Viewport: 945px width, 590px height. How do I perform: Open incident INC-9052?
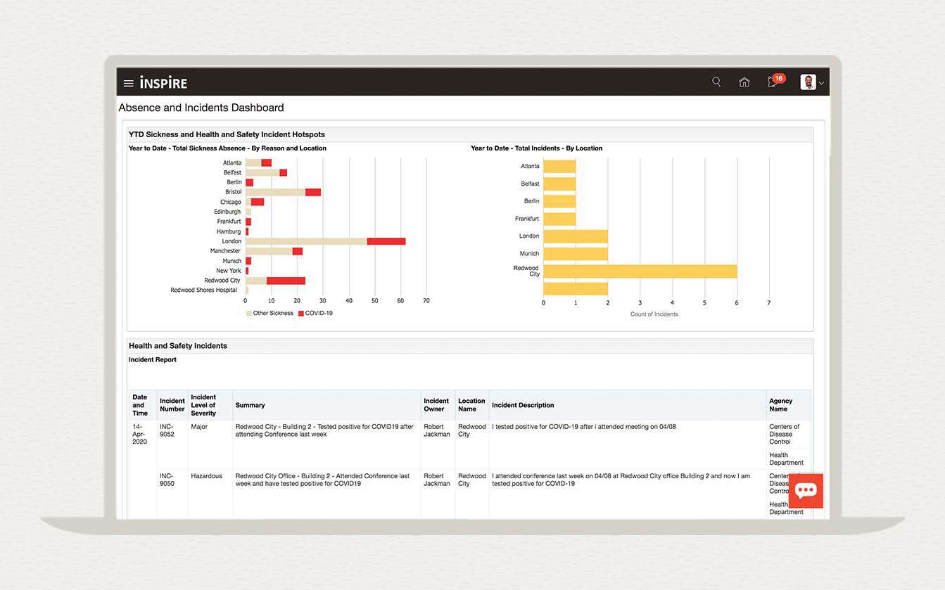coord(167,430)
